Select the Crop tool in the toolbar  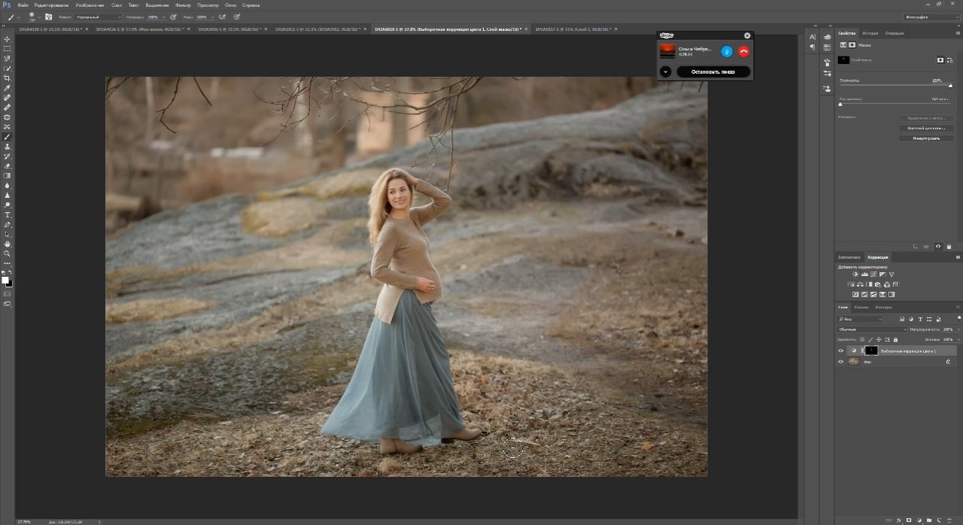click(8, 78)
